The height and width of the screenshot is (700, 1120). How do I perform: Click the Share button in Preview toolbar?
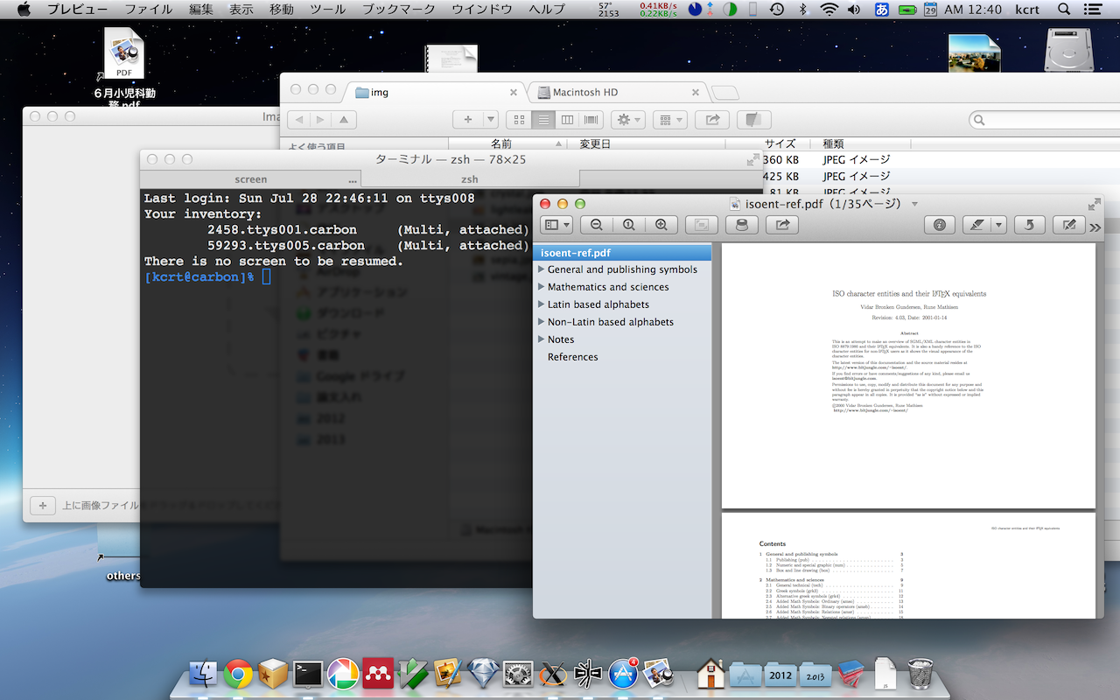(782, 225)
